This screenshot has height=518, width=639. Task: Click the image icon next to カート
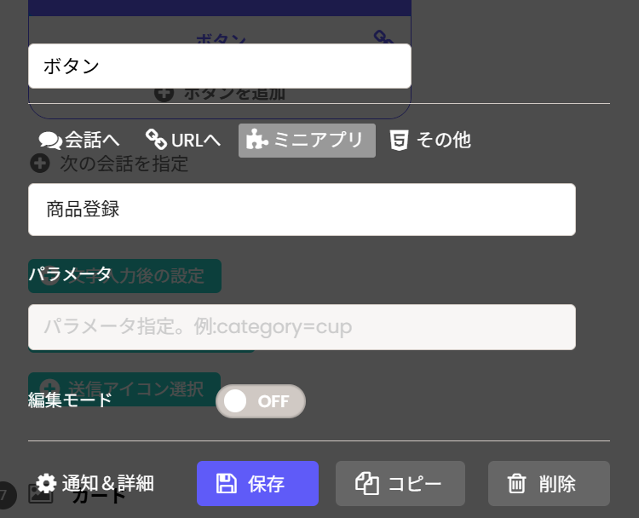41,494
